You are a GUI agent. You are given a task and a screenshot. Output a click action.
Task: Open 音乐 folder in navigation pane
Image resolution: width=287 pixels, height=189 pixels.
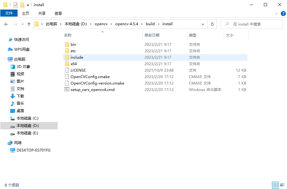(x=20, y=104)
